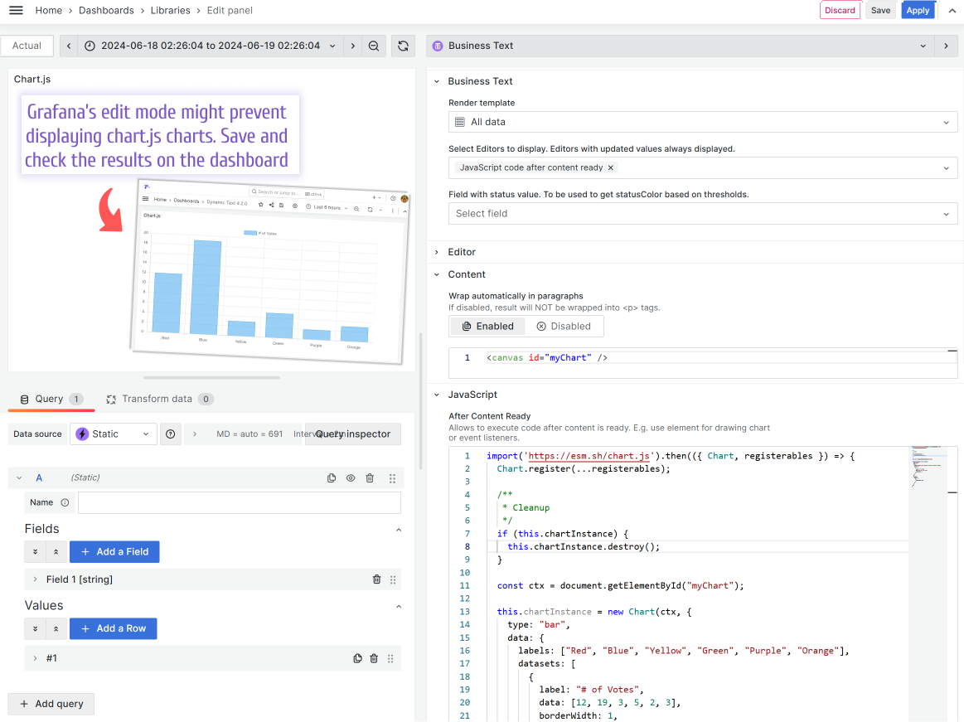Open the time range picker clock icon
964x722 pixels.
[x=90, y=46]
